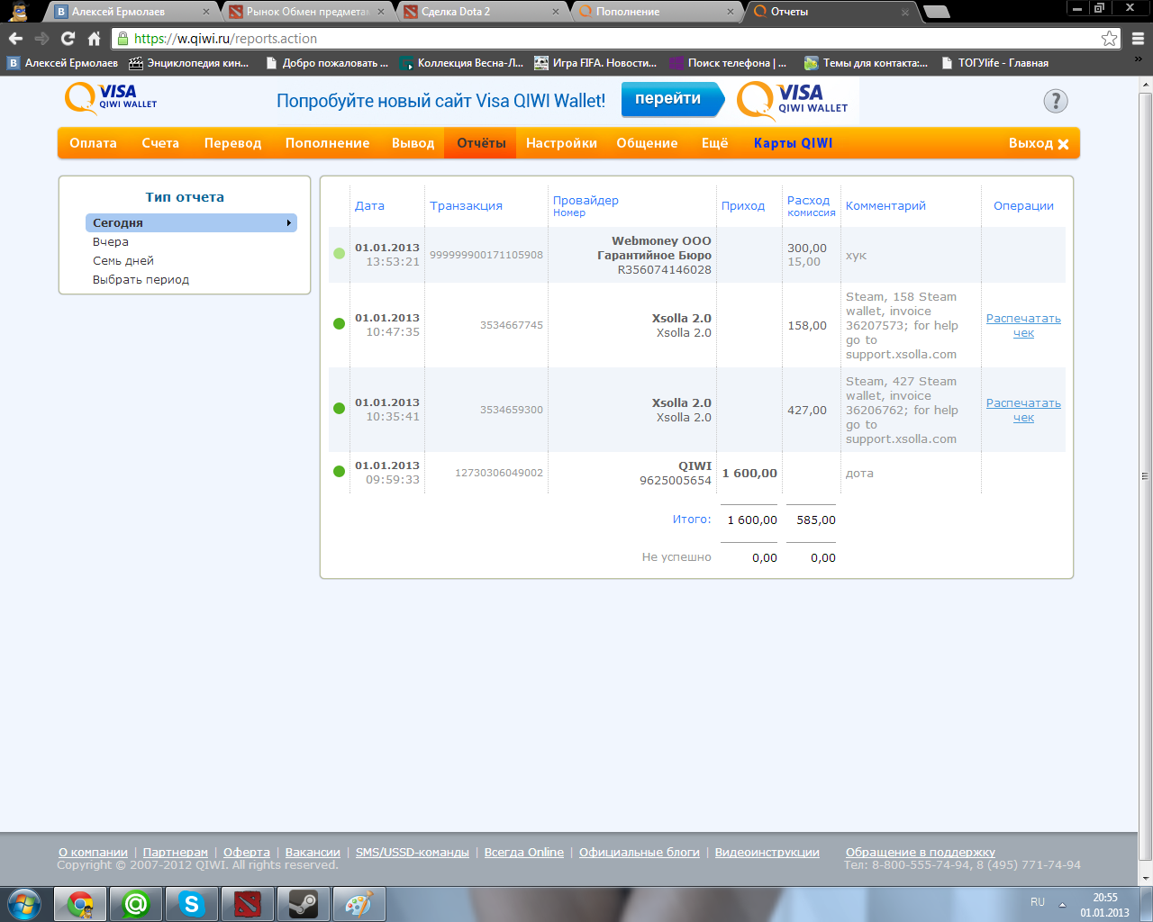This screenshot has width=1153, height=922.
Task: Switch to the Пополнение browser tab
Action: coord(655,12)
